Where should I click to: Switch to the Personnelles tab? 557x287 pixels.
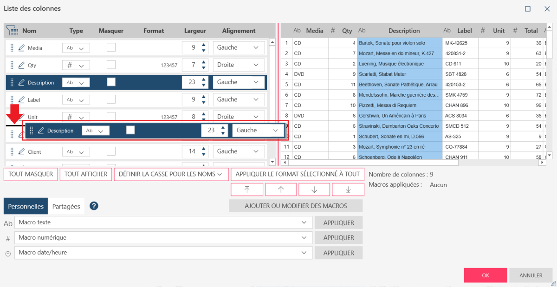pyautogui.click(x=26, y=207)
